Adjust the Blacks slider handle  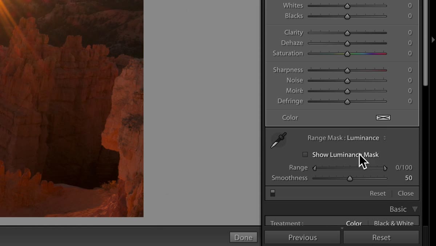[x=347, y=16]
